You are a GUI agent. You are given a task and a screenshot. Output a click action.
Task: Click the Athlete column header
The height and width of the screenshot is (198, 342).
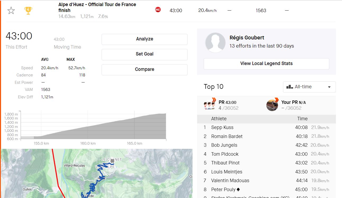click(x=219, y=119)
